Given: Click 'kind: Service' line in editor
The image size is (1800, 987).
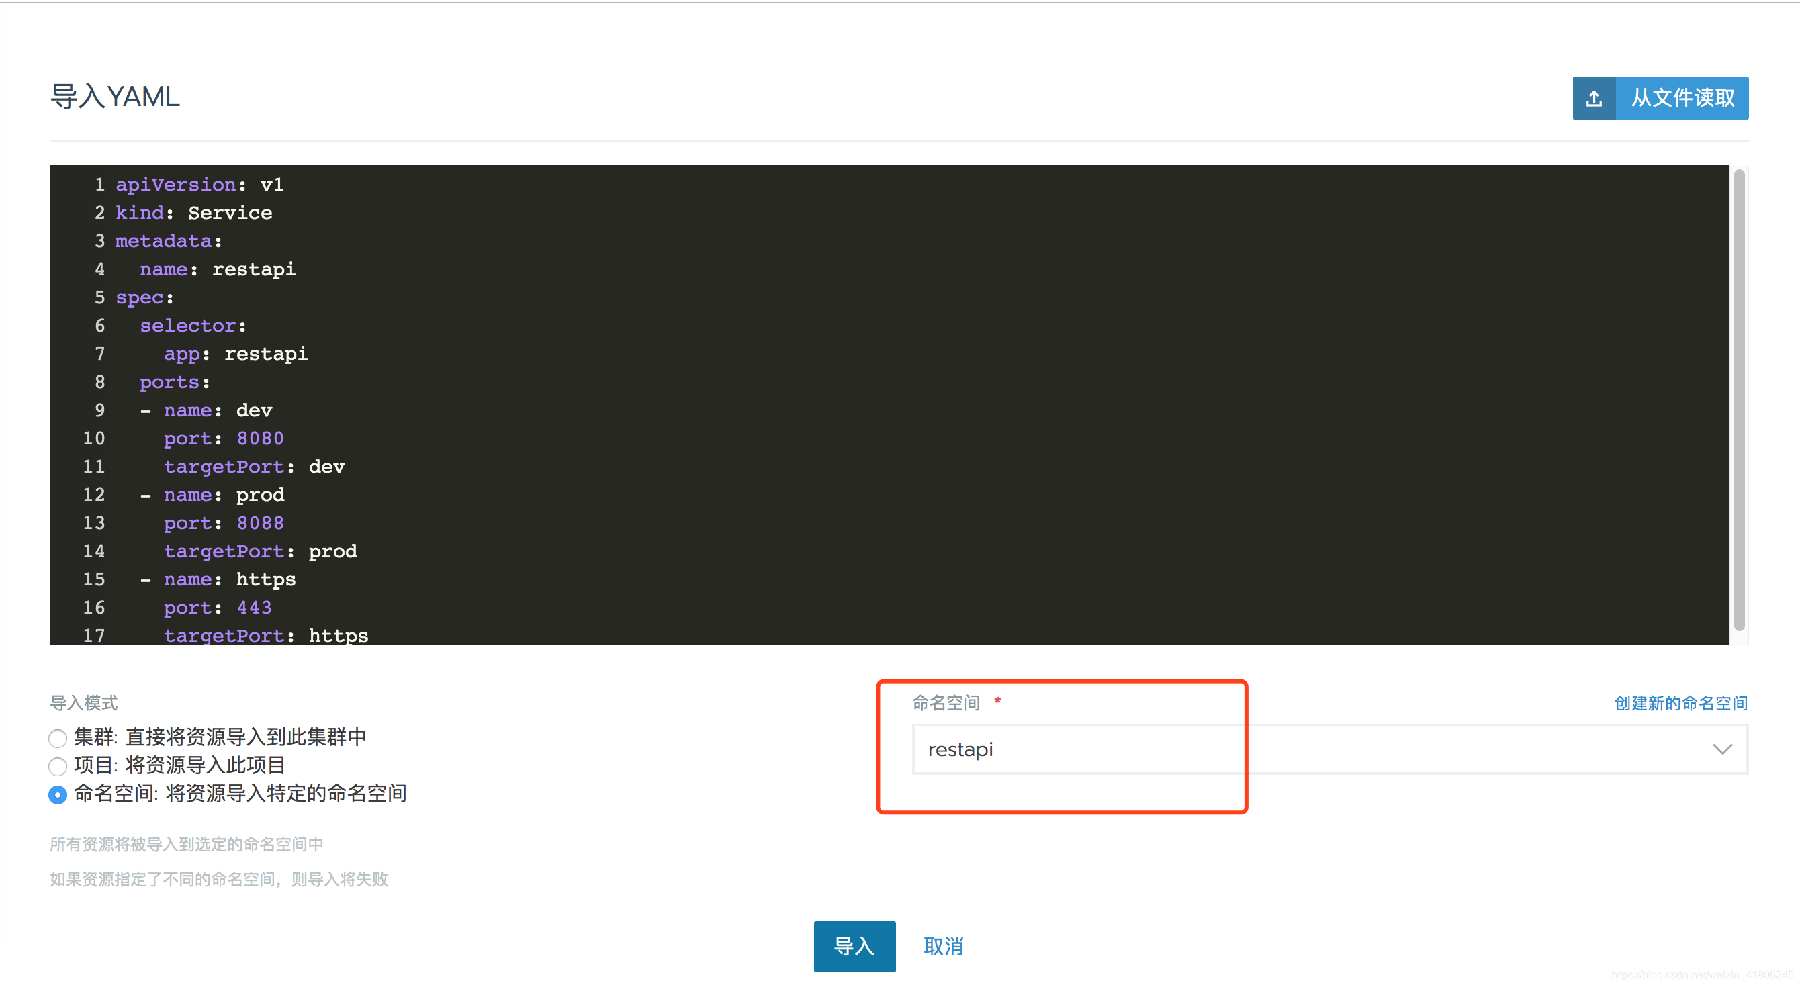Looking at the screenshot, I should (x=193, y=212).
